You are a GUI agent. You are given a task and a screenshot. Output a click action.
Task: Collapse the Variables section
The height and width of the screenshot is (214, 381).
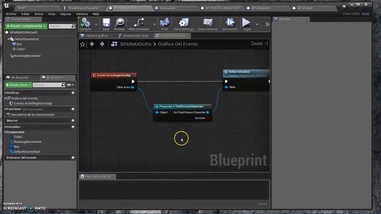click(x=5, y=127)
